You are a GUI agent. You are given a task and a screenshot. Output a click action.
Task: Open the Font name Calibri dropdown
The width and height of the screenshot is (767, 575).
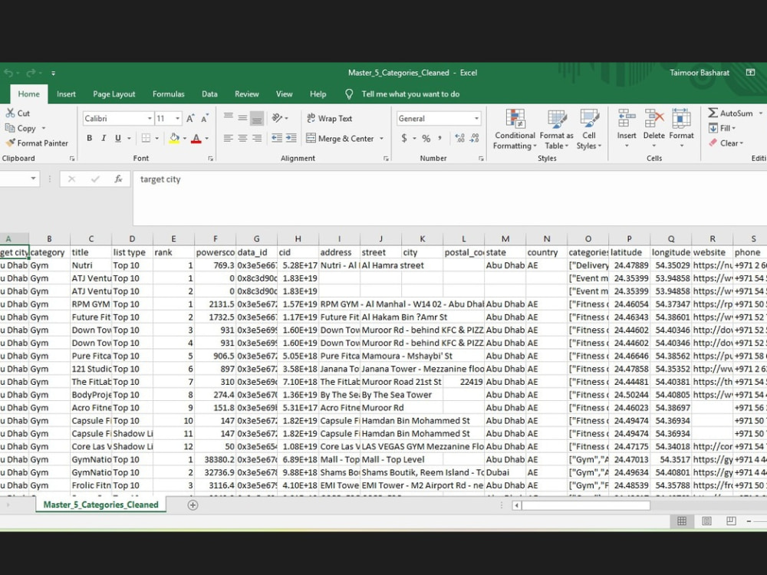150,118
